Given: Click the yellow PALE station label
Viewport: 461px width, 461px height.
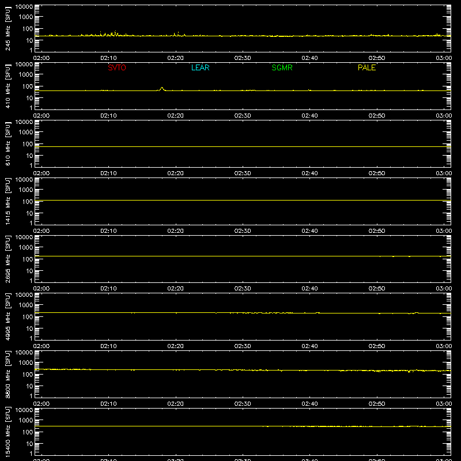Looking at the screenshot, I should (x=366, y=67).
